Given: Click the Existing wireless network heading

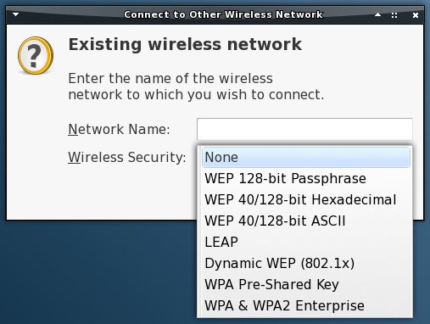Looking at the screenshot, I should click(185, 44).
